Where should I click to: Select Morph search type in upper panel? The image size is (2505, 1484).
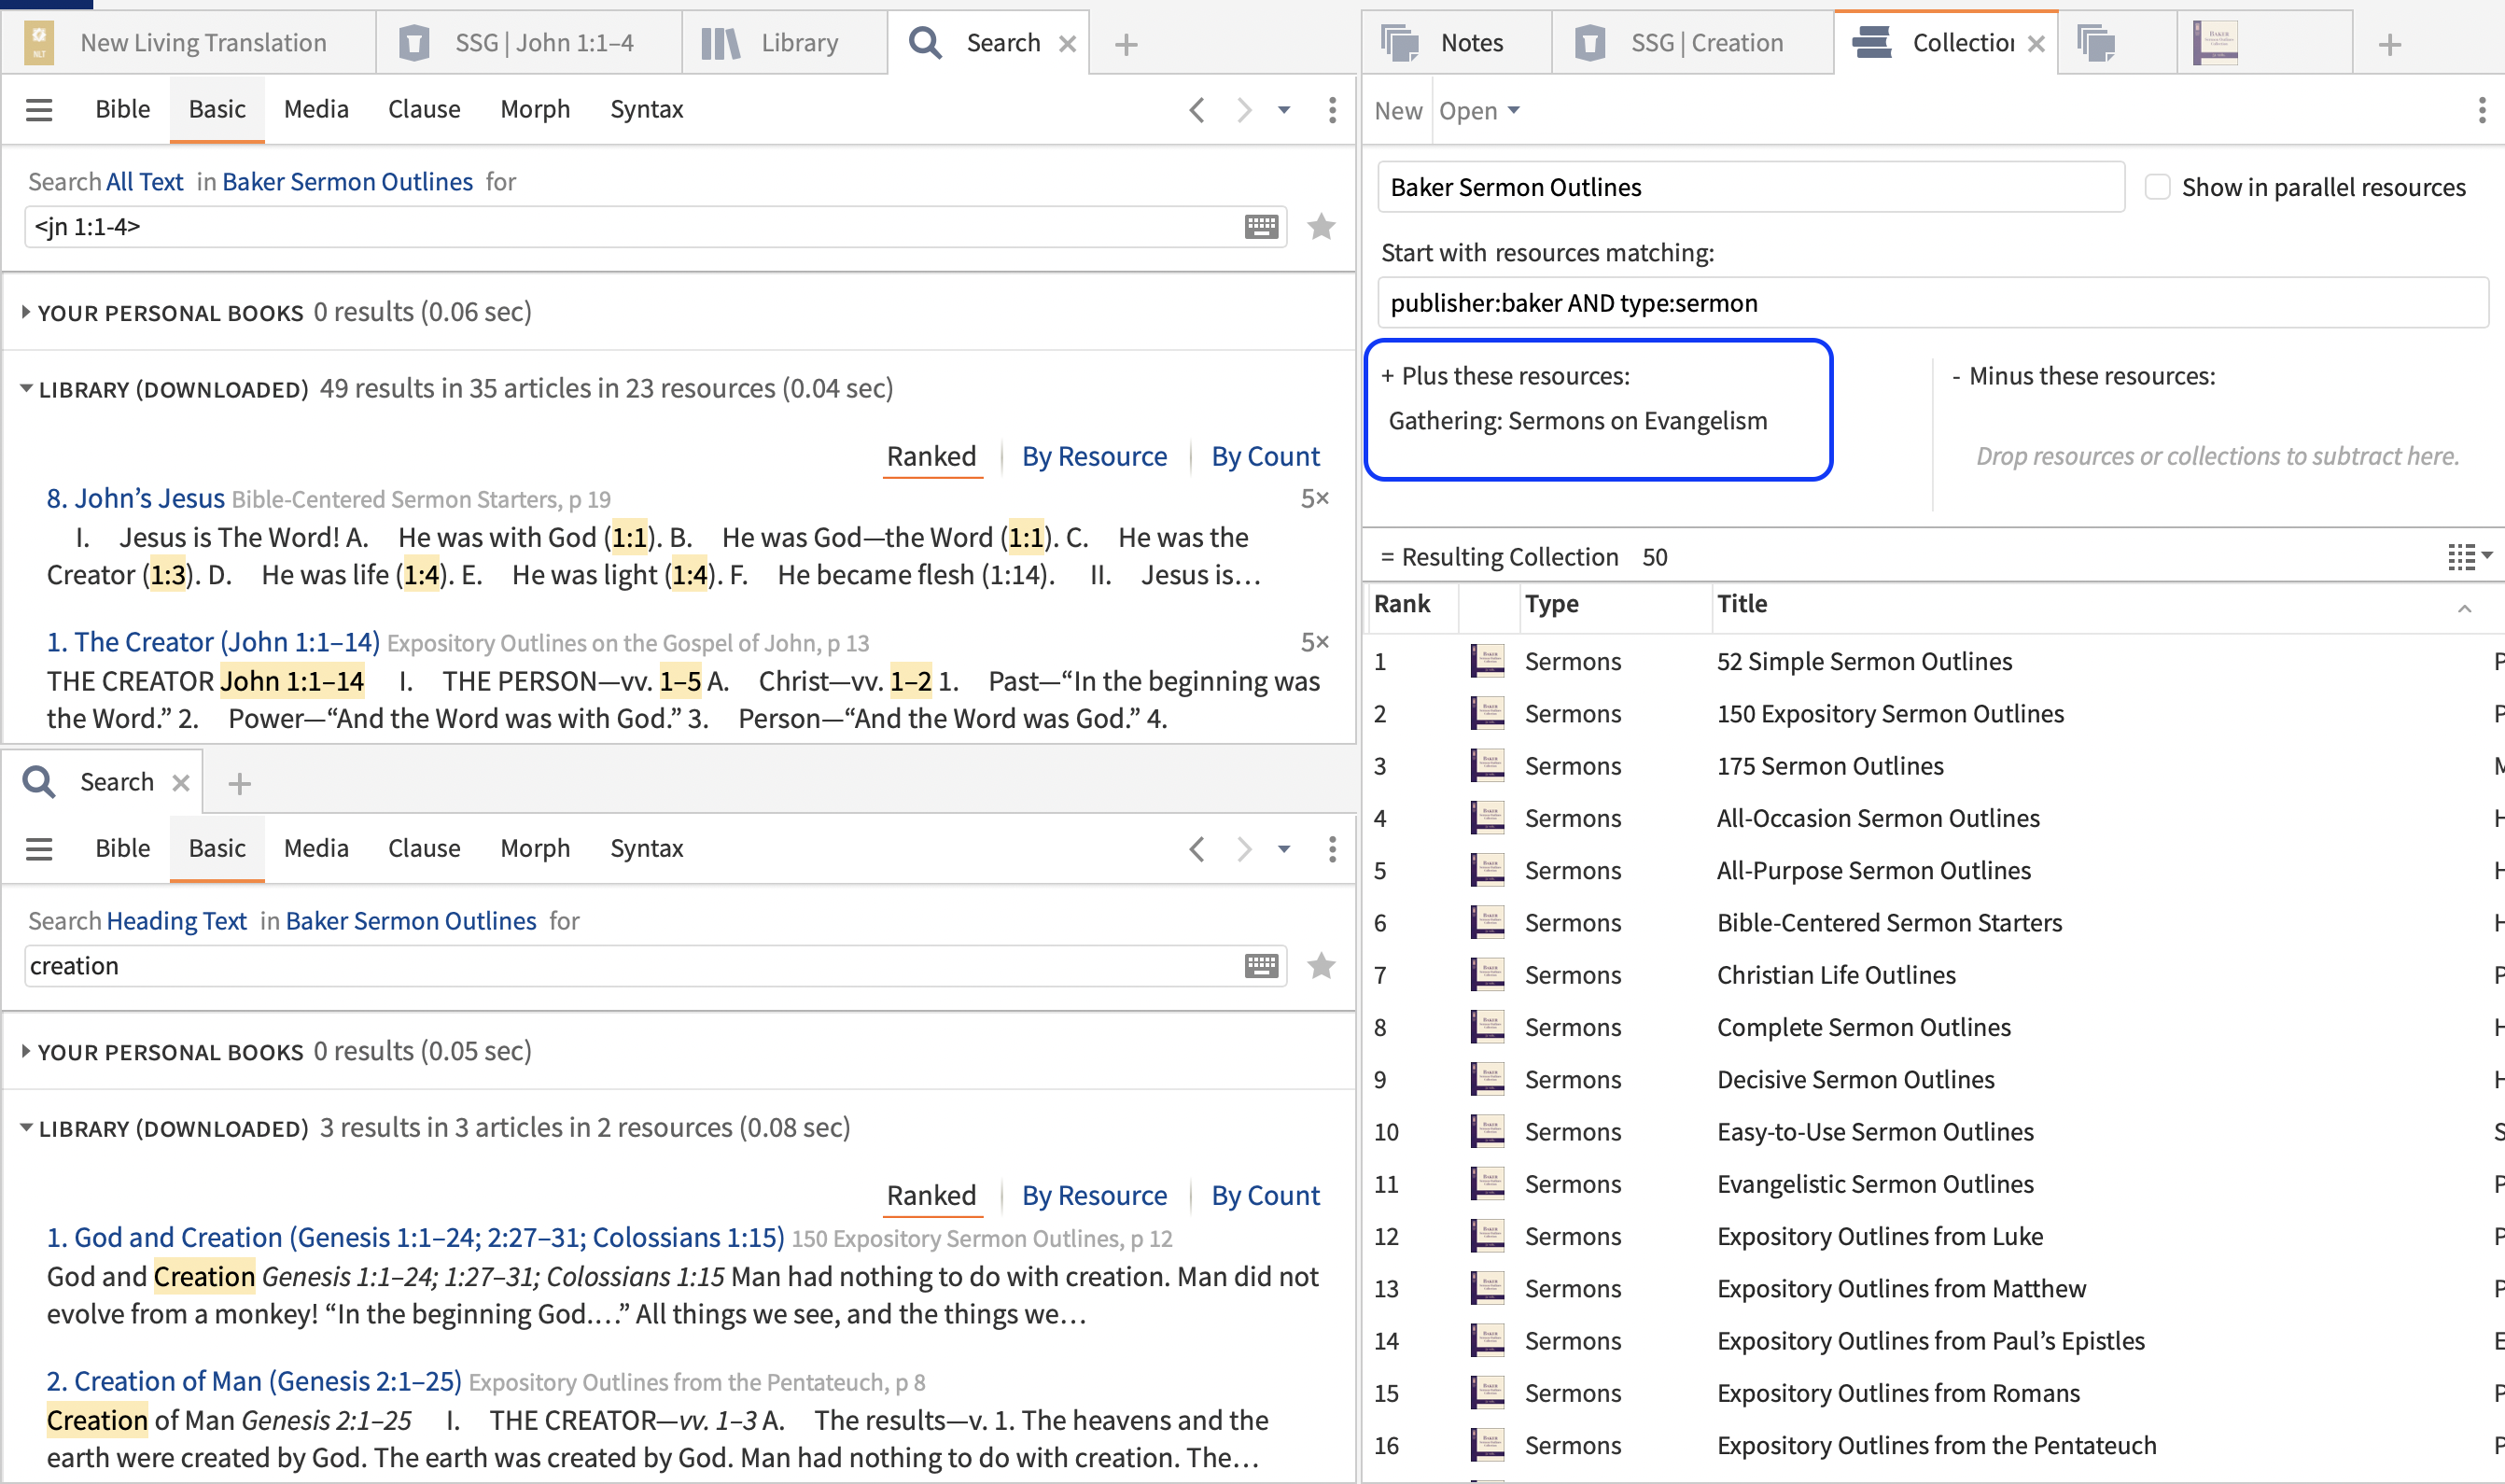[x=535, y=109]
